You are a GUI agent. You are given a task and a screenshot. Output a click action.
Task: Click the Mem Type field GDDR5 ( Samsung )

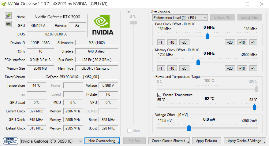[97, 68]
